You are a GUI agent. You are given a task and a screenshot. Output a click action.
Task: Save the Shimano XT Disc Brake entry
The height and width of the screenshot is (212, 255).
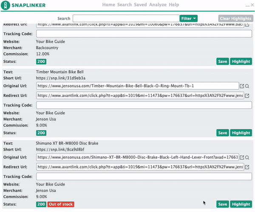click(x=222, y=204)
